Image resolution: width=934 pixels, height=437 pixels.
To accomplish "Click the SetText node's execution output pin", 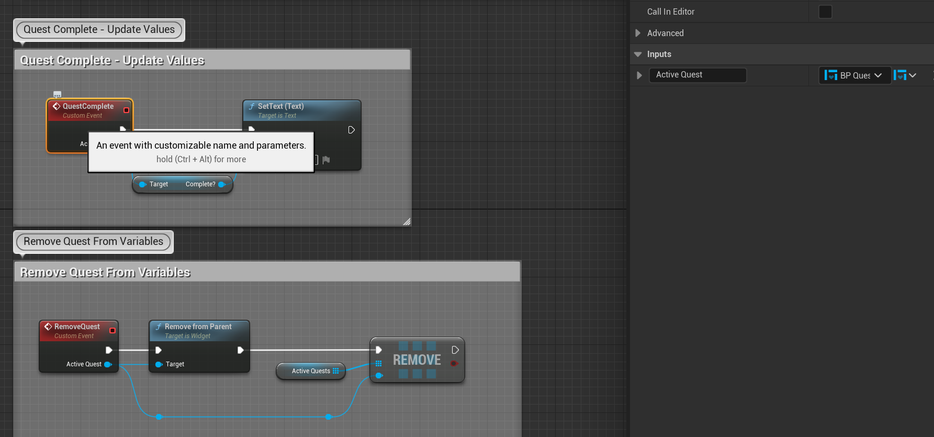I will coord(351,130).
